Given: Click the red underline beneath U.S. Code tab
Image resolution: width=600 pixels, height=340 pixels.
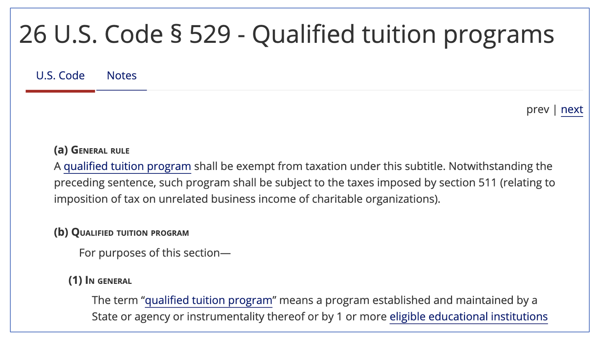Looking at the screenshot, I should [x=60, y=91].
